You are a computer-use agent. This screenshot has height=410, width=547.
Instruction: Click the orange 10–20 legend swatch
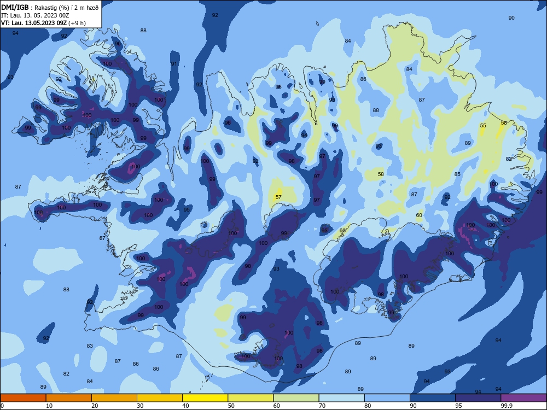point(69,398)
